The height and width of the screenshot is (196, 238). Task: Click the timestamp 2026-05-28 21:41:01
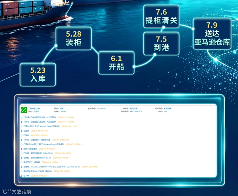[x=90, y=167]
